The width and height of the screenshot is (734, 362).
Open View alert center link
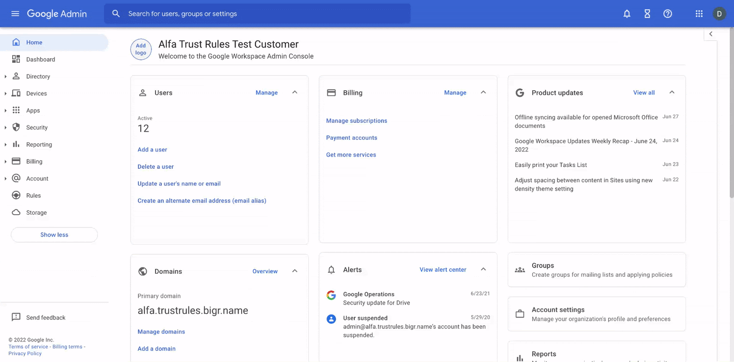[443, 270]
